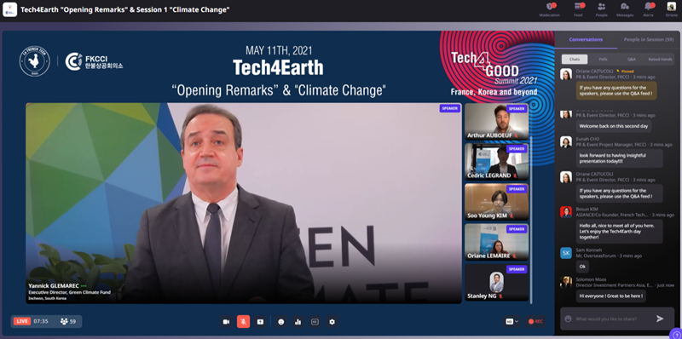Screen dimensions: 682x339
Task: Click the FKCCI logo in banner
Action: click(95, 61)
